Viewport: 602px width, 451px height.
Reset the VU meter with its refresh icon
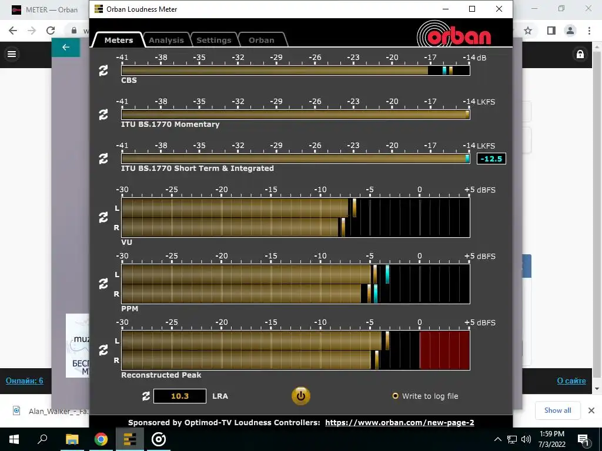[103, 217]
